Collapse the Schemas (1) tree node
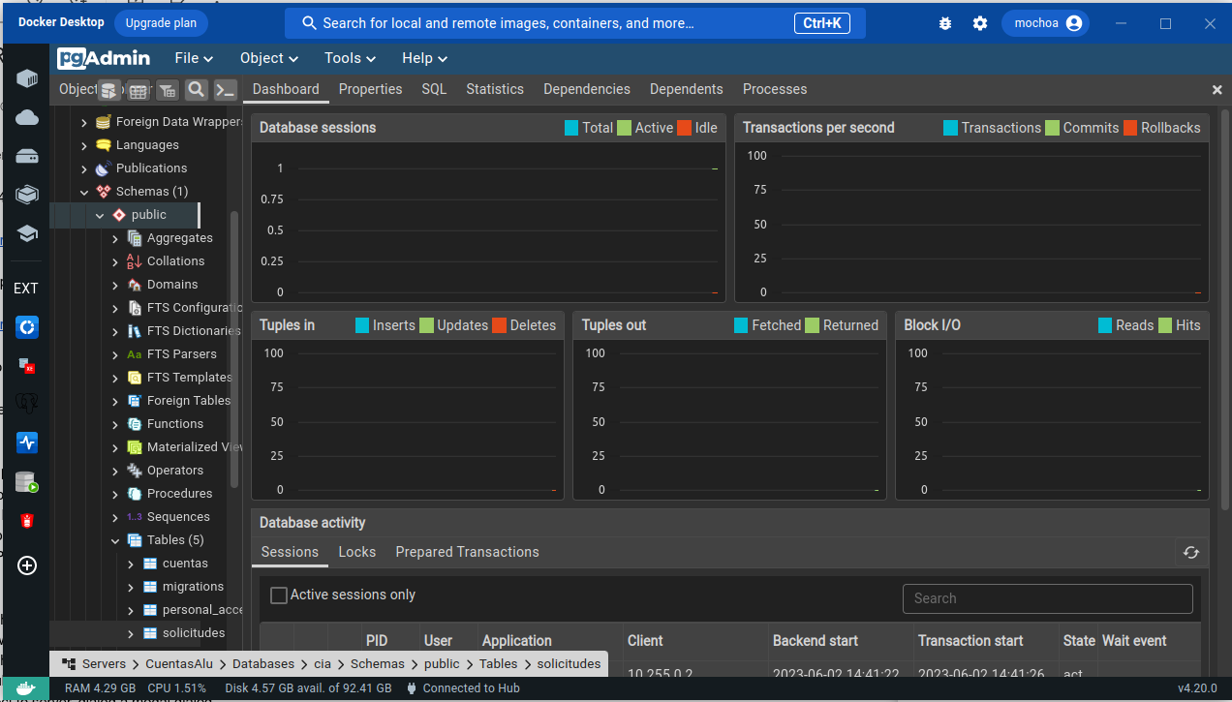 click(84, 192)
